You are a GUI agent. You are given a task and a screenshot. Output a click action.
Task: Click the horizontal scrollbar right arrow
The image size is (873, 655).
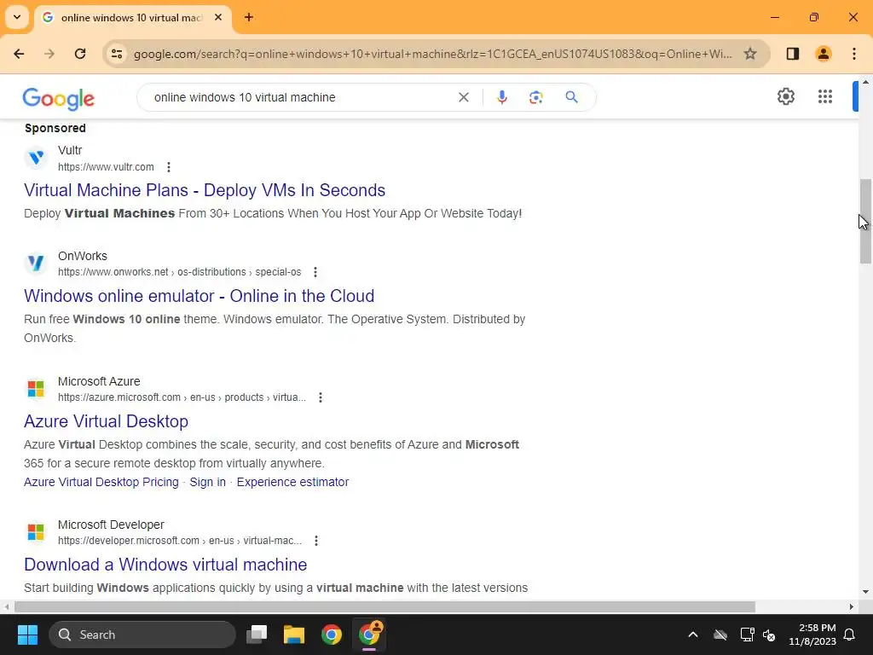[852, 606]
